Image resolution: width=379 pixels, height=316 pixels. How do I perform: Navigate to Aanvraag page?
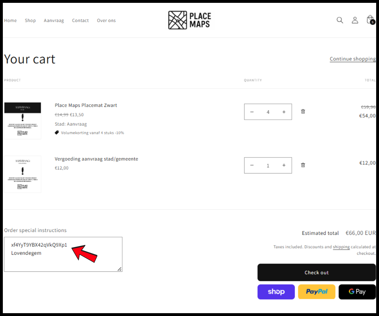pos(54,21)
